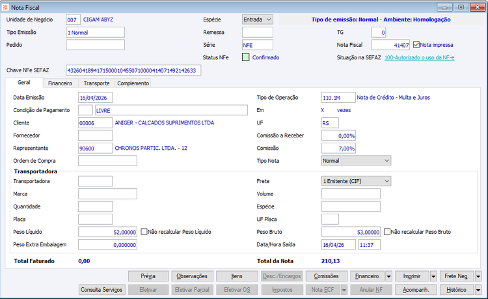This screenshot has height=299, width=488.
Task: Click the Imprimir button
Action: click(x=412, y=276)
